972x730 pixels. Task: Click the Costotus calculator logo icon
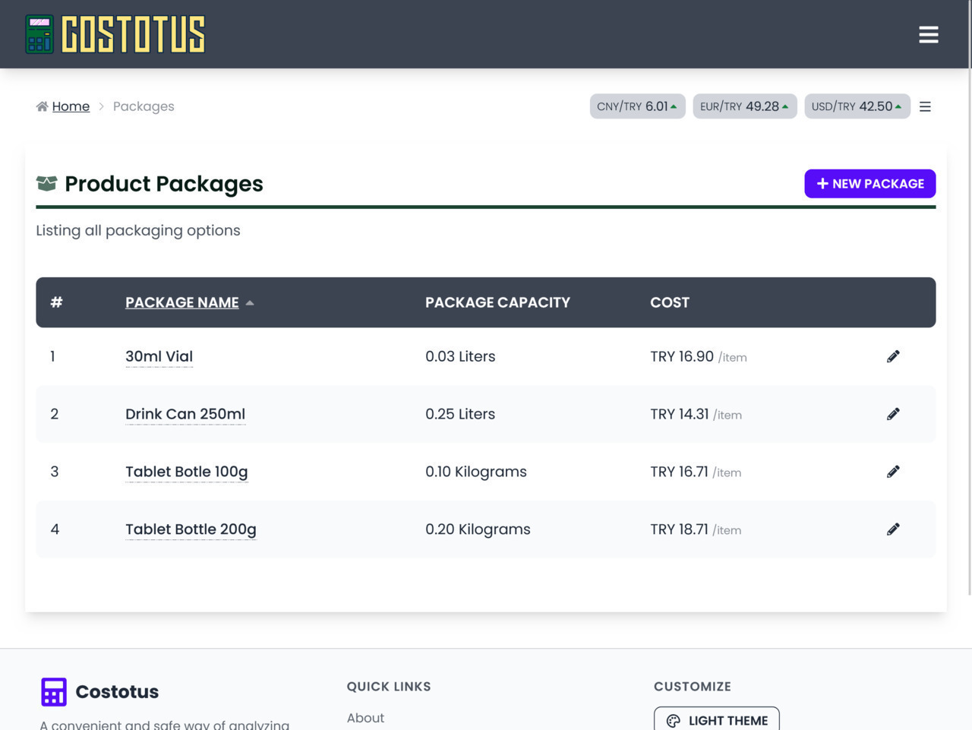tap(39, 34)
